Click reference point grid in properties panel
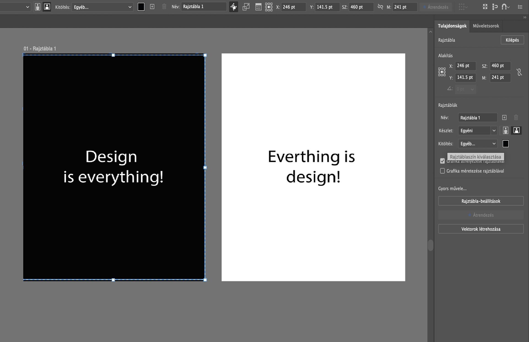The height and width of the screenshot is (342, 529). 442,72
